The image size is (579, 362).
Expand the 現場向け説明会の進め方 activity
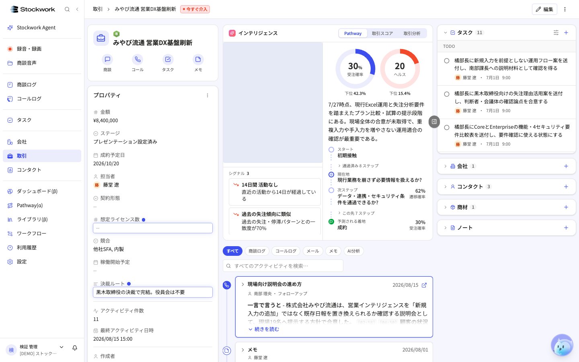[243, 284]
